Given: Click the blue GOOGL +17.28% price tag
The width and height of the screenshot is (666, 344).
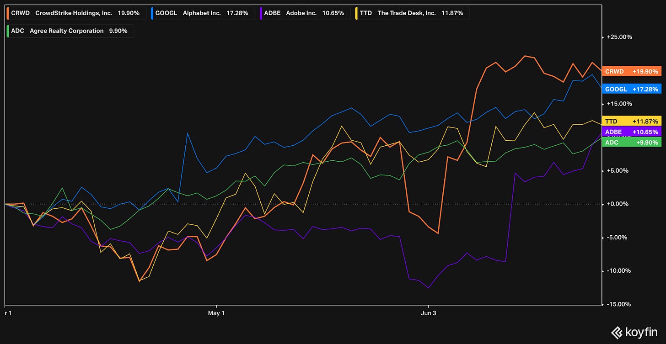Looking at the screenshot, I should pos(632,89).
